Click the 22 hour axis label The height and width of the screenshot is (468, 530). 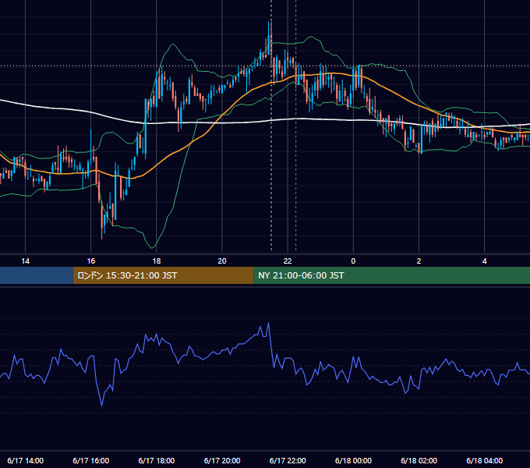288,261
